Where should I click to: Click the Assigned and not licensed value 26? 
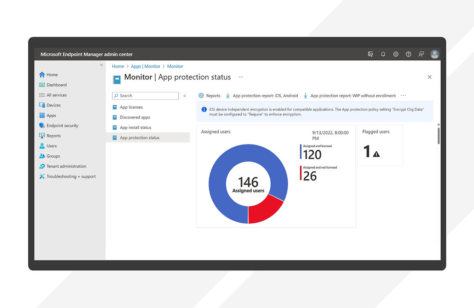(x=310, y=176)
